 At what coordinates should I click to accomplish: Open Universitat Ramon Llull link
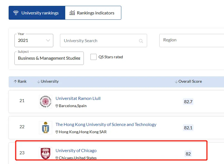(x=78, y=99)
